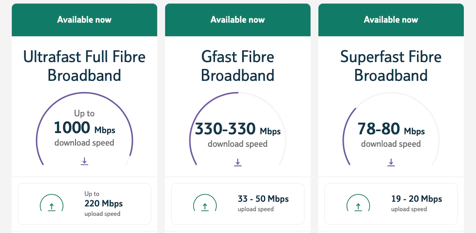Click the 330-330 Mbps download speed figure
The height and width of the screenshot is (233, 476).
click(x=238, y=129)
